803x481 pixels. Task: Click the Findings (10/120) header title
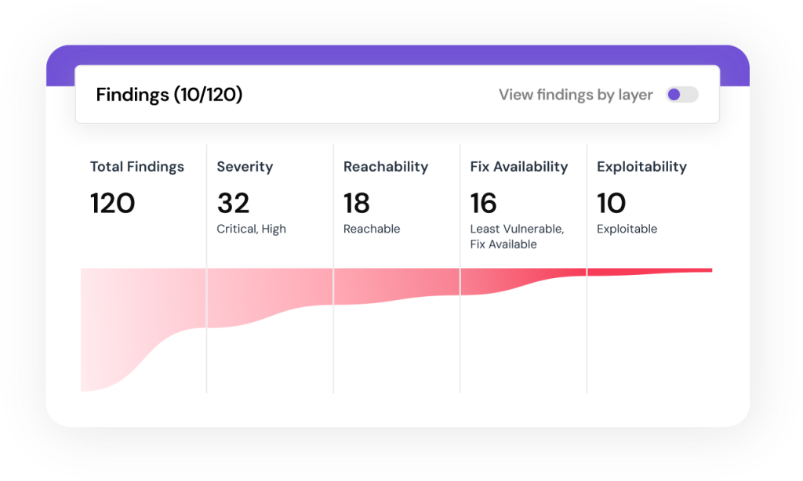(x=169, y=95)
